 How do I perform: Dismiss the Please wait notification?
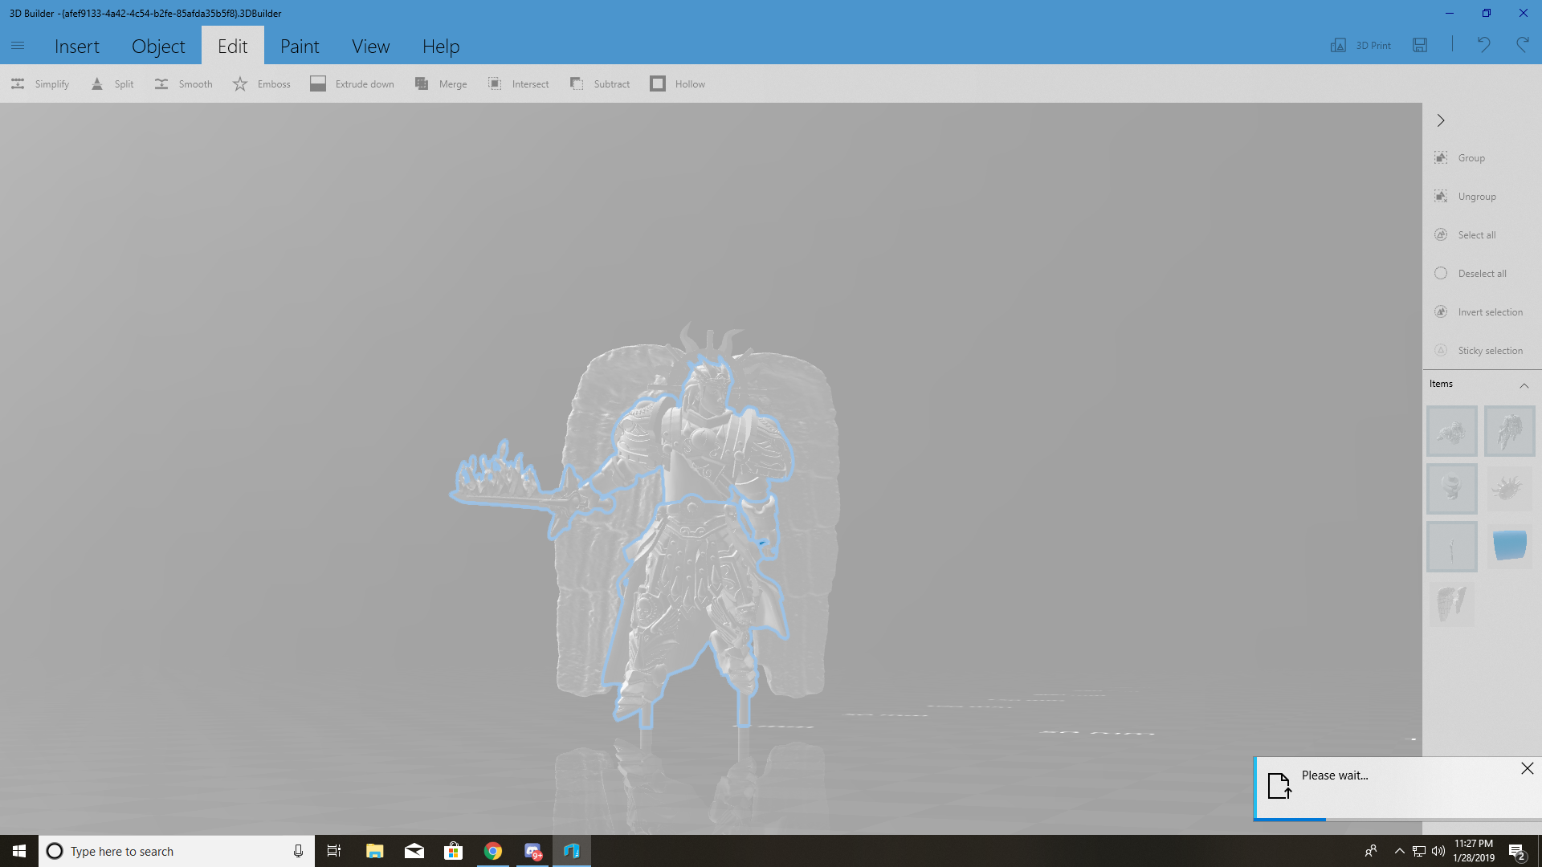[1528, 768]
